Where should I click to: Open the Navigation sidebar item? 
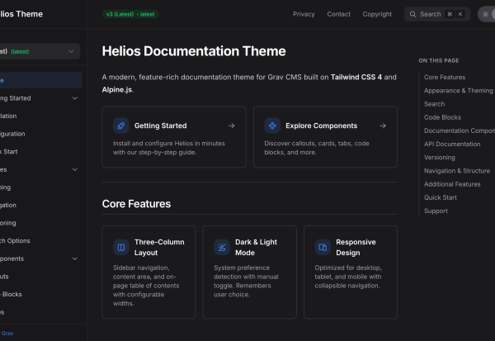8,205
